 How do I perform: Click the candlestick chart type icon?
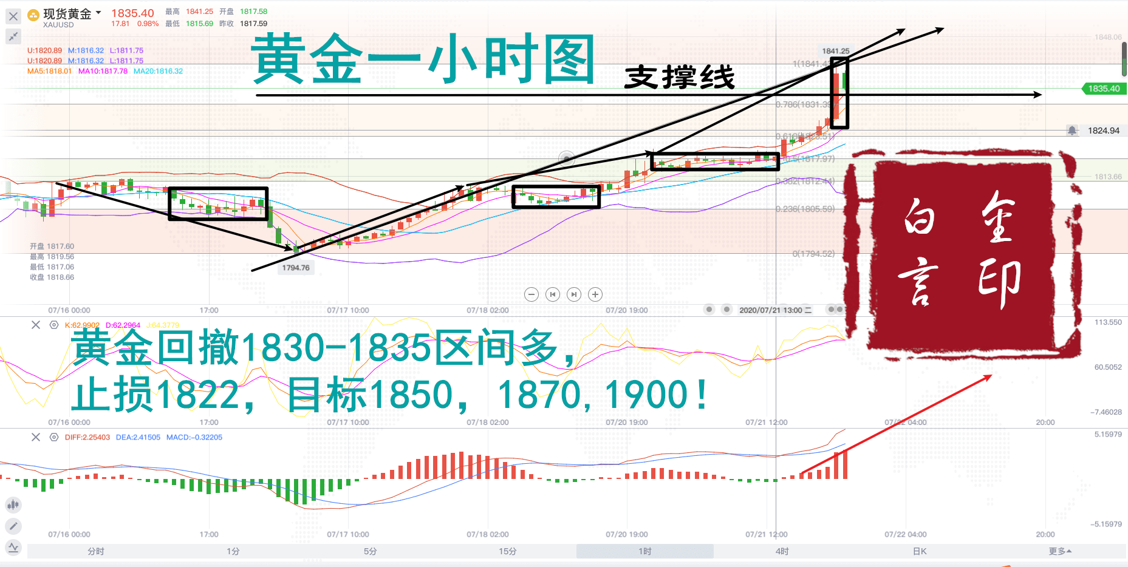pyautogui.click(x=13, y=504)
